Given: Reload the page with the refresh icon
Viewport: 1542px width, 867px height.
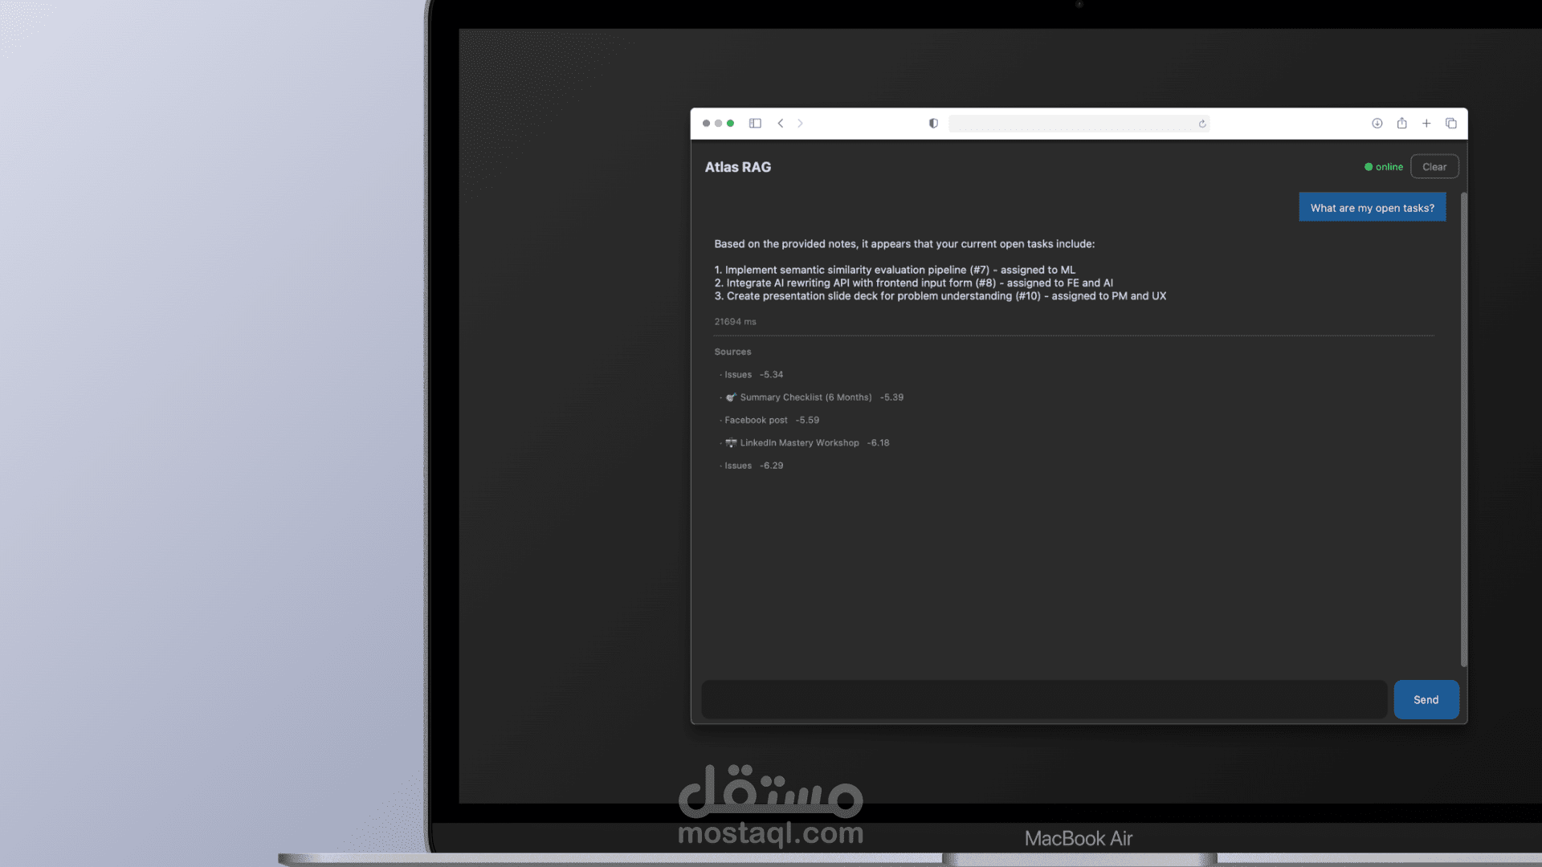Looking at the screenshot, I should click(x=1202, y=124).
